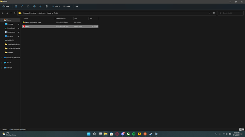Expand the This PC tree node

coord(2,62)
